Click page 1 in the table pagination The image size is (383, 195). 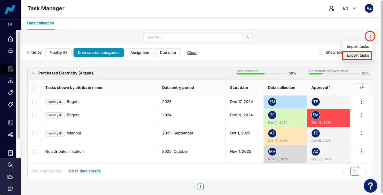(x=355, y=171)
